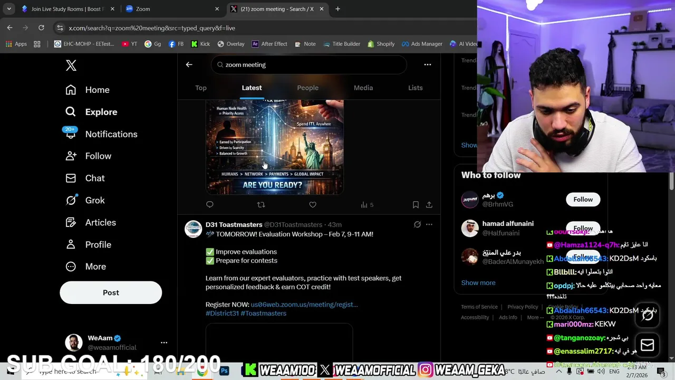View analytics showing 5 views
Screen dimensions: 675x380
(367, 205)
